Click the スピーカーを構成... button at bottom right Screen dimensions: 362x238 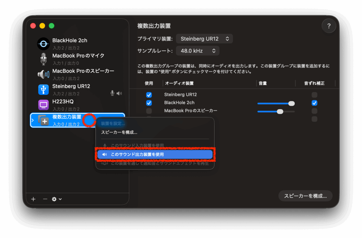coord(305,196)
